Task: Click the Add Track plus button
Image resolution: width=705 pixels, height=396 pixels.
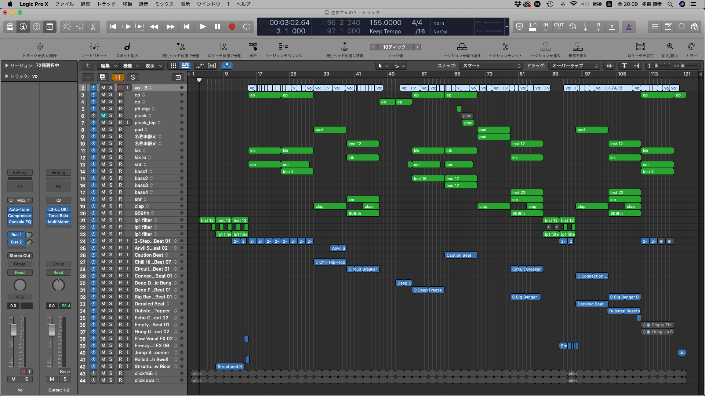Action: coord(88,77)
